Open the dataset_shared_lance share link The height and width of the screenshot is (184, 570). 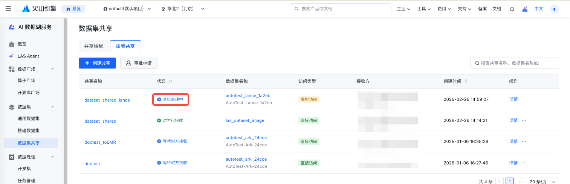pyautogui.click(x=107, y=100)
